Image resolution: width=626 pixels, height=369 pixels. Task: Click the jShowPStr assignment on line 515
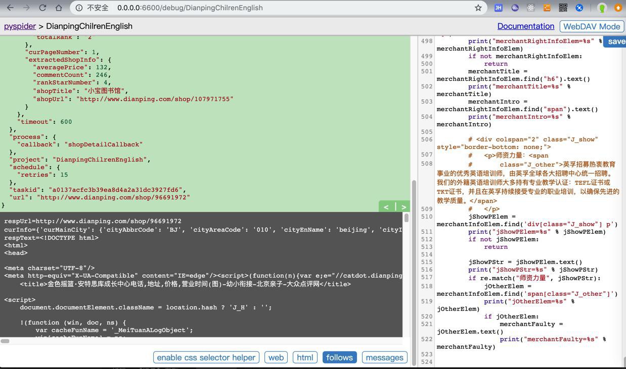525,262
